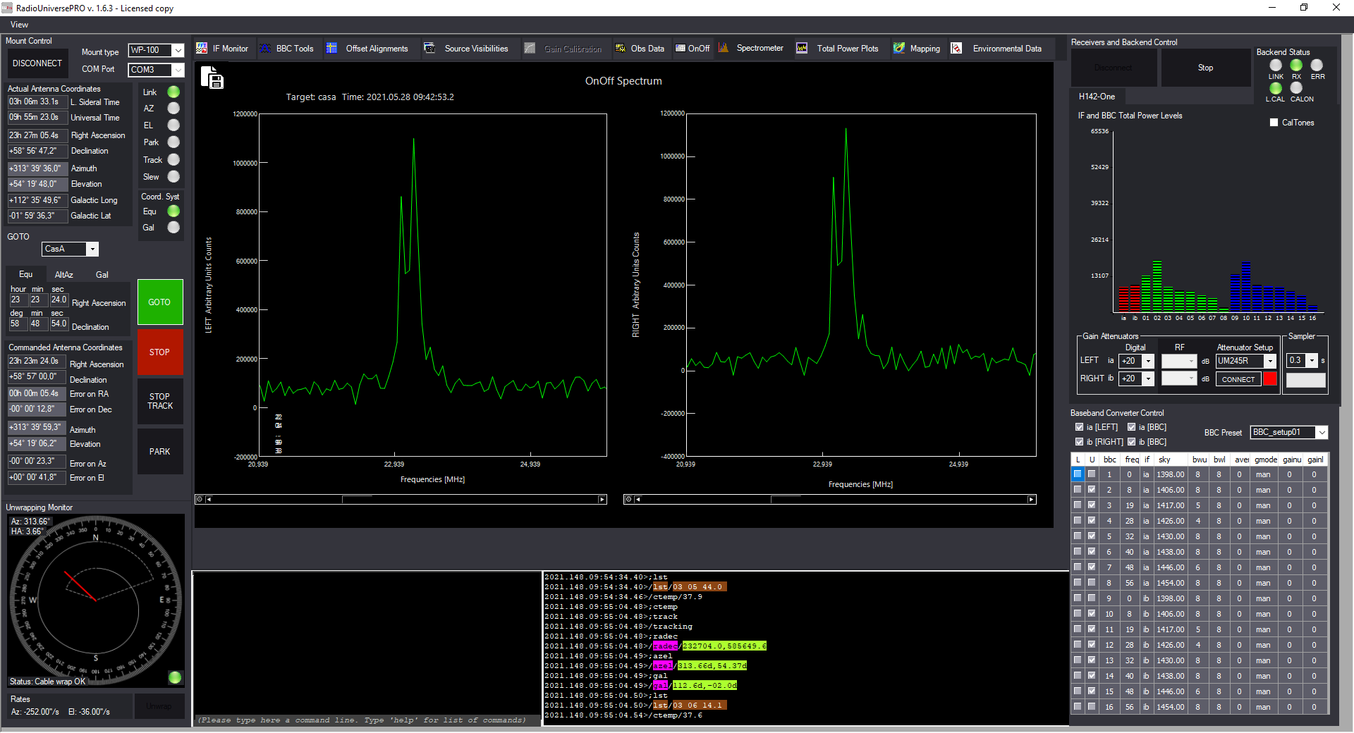The height and width of the screenshot is (733, 1354).
Task: Click the Track status indicator light
Action: pos(173,160)
